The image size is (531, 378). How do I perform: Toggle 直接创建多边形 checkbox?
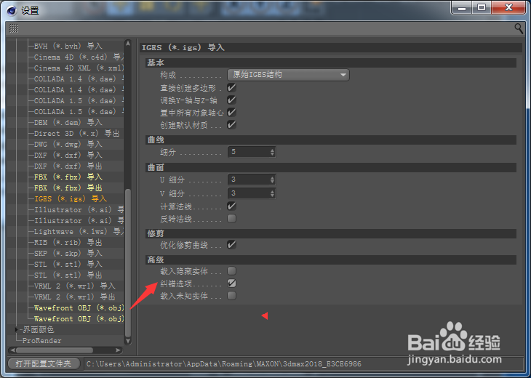pyautogui.click(x=231, y=88)
